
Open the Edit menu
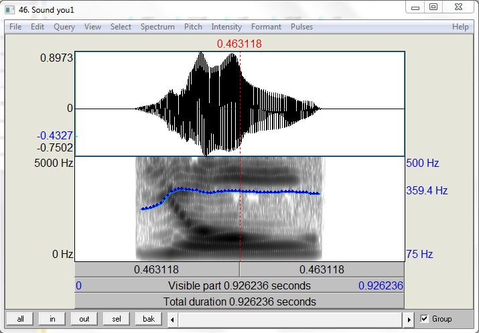click(x=38, y=27)
